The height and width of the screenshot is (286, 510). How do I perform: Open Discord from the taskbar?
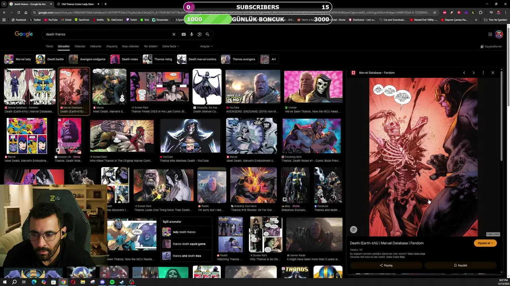(102, 282)
